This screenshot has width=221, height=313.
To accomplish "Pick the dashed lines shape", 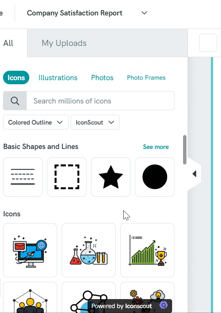I will 23,177.
